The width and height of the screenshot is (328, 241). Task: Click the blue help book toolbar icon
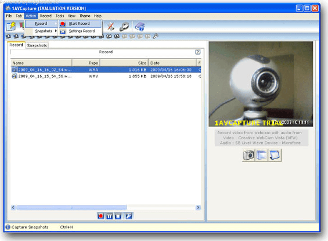[140, 26]
